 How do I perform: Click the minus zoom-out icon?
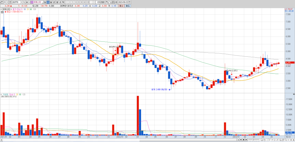[x=288, y=140]
